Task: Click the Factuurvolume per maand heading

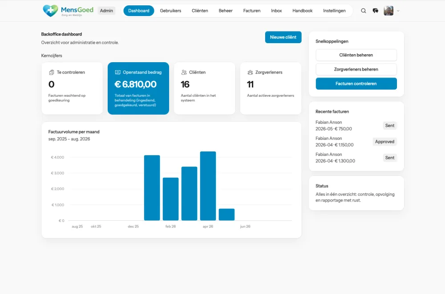Action: pyautogui.click(x=74, y=132)
